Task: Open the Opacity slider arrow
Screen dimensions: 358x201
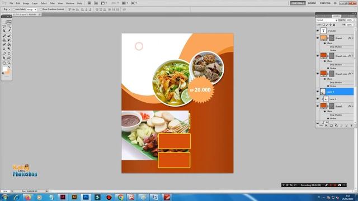Action: click(x=354, y=20)
